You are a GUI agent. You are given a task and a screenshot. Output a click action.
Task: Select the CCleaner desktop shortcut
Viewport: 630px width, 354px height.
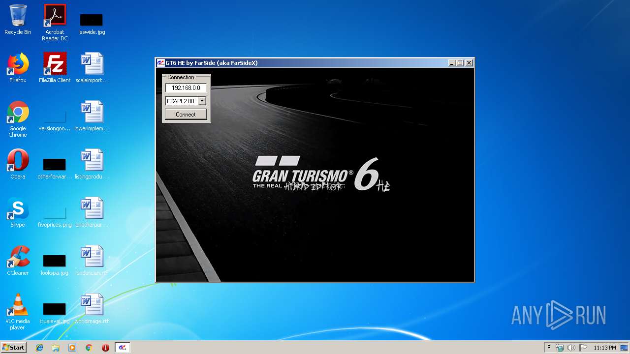(x=18, y=261)
